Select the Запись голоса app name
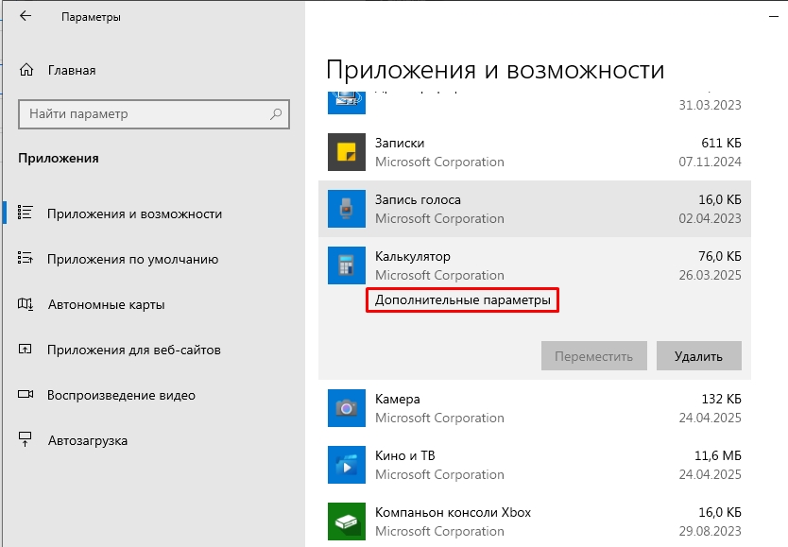 point(418,200)
